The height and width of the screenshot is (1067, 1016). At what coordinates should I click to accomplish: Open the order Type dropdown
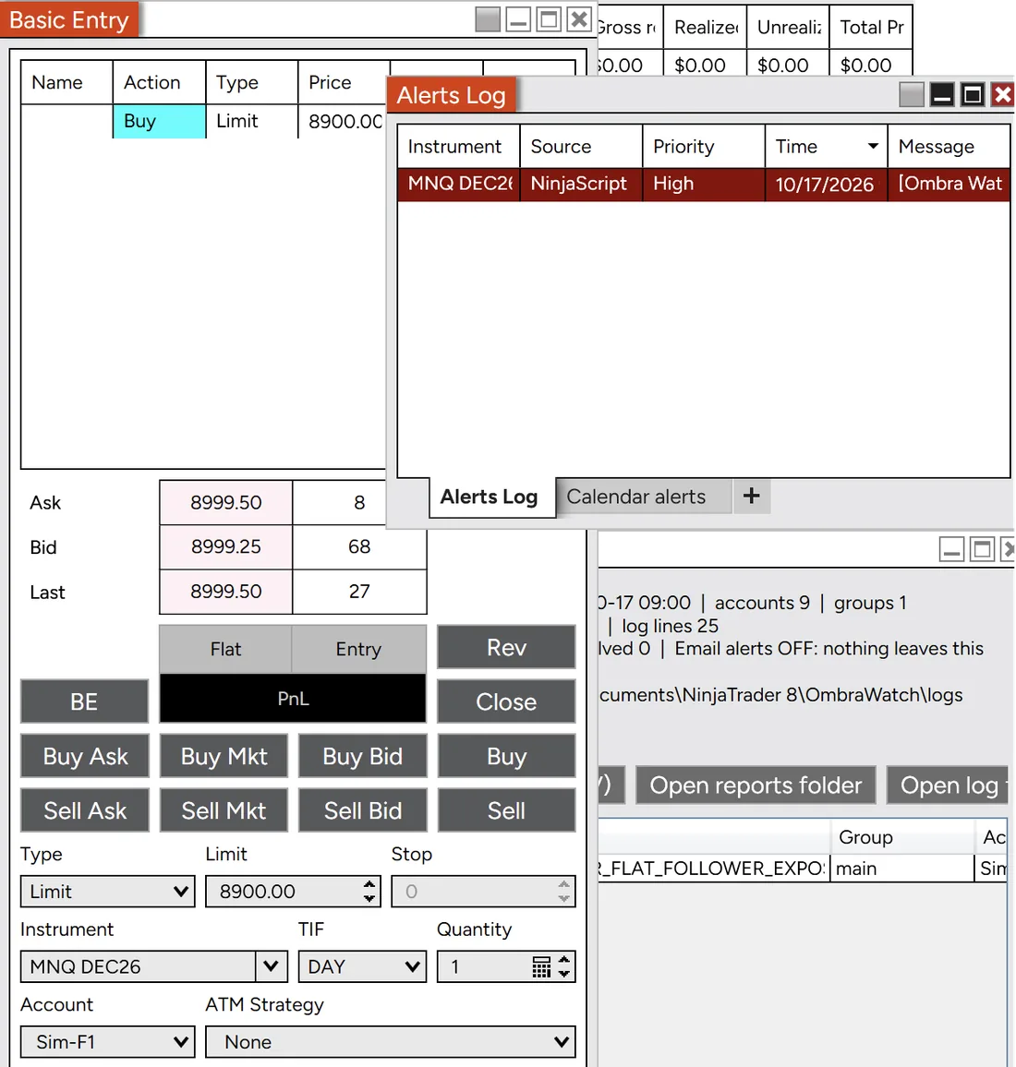point(107,892)
